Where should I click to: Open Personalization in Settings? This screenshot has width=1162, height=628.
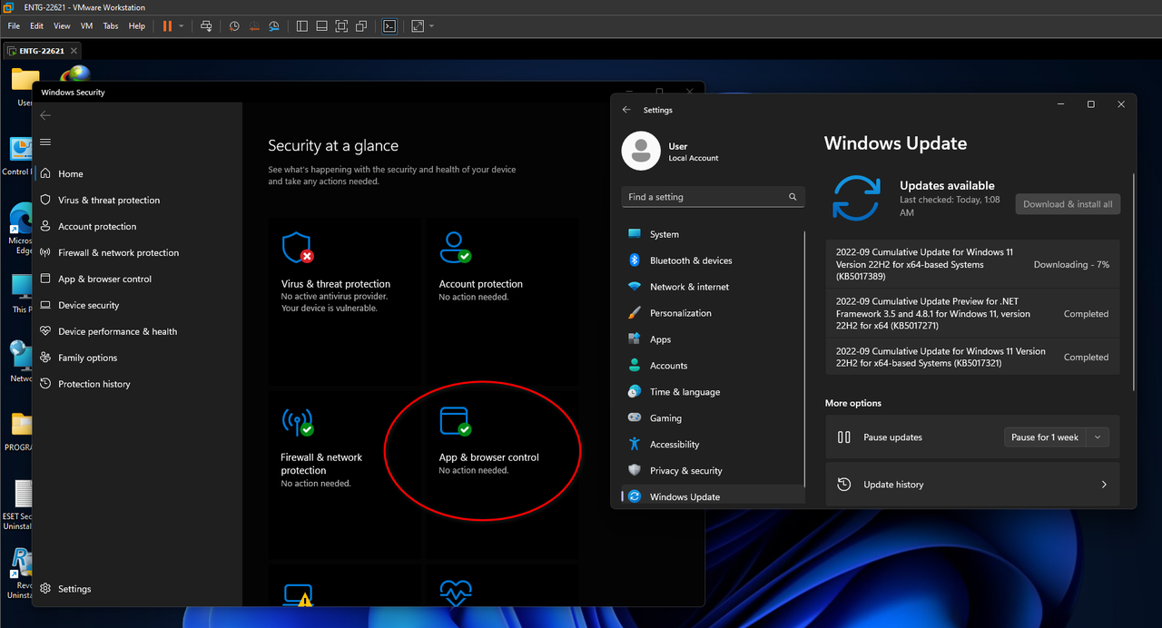tap(713, 313)
